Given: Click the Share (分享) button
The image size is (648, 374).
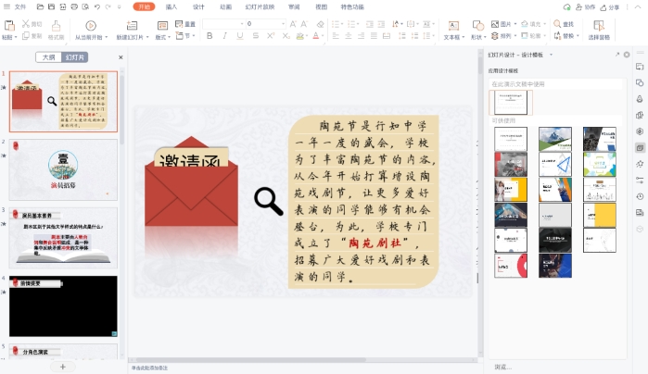Looking at the screenshot, I should [x=609, y=6].
